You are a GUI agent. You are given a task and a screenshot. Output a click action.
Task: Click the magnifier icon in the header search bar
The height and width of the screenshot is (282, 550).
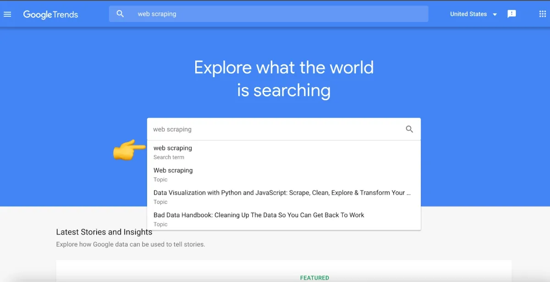point(120,14)
